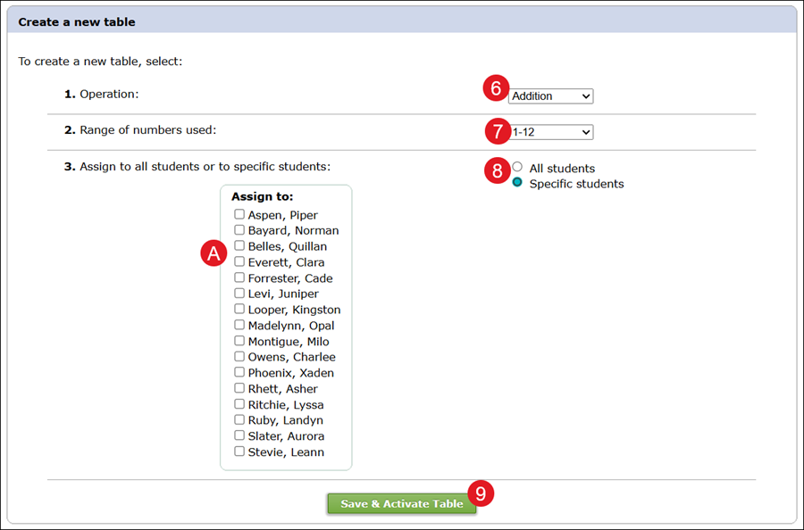Assign table to Looper, Kingston
The height and width of the screenshot is (530, 804).
click(239, 309)
